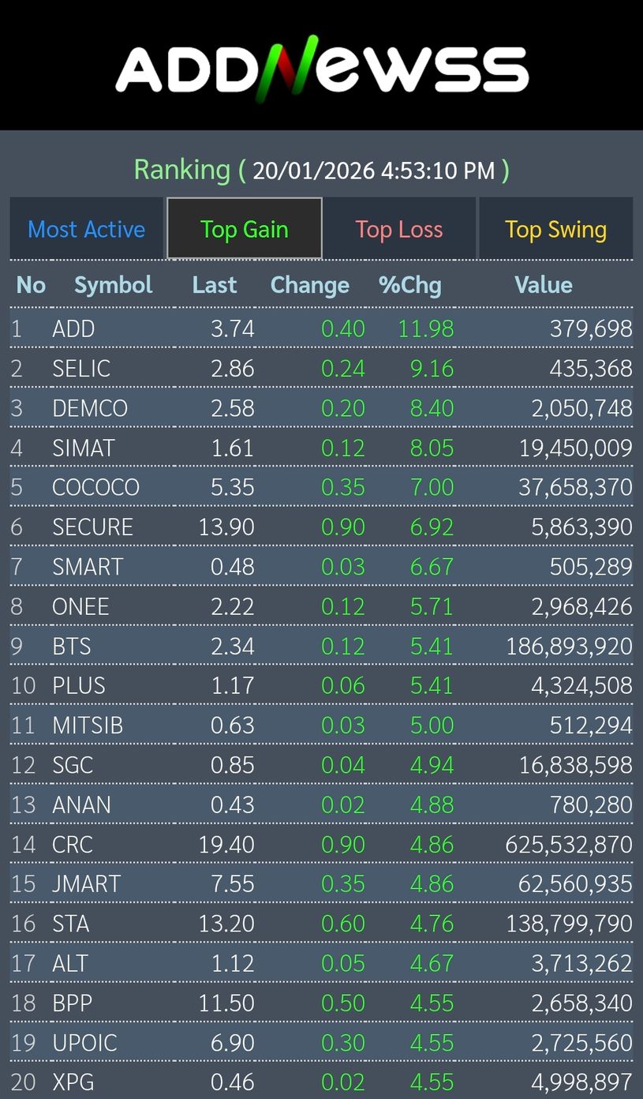Select STA from the list
Viewport: 643px width, 1099px height.
(71, 923)
